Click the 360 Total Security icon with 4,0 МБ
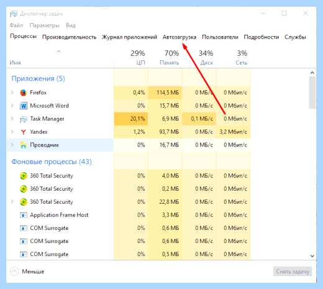 click(24, 176)
